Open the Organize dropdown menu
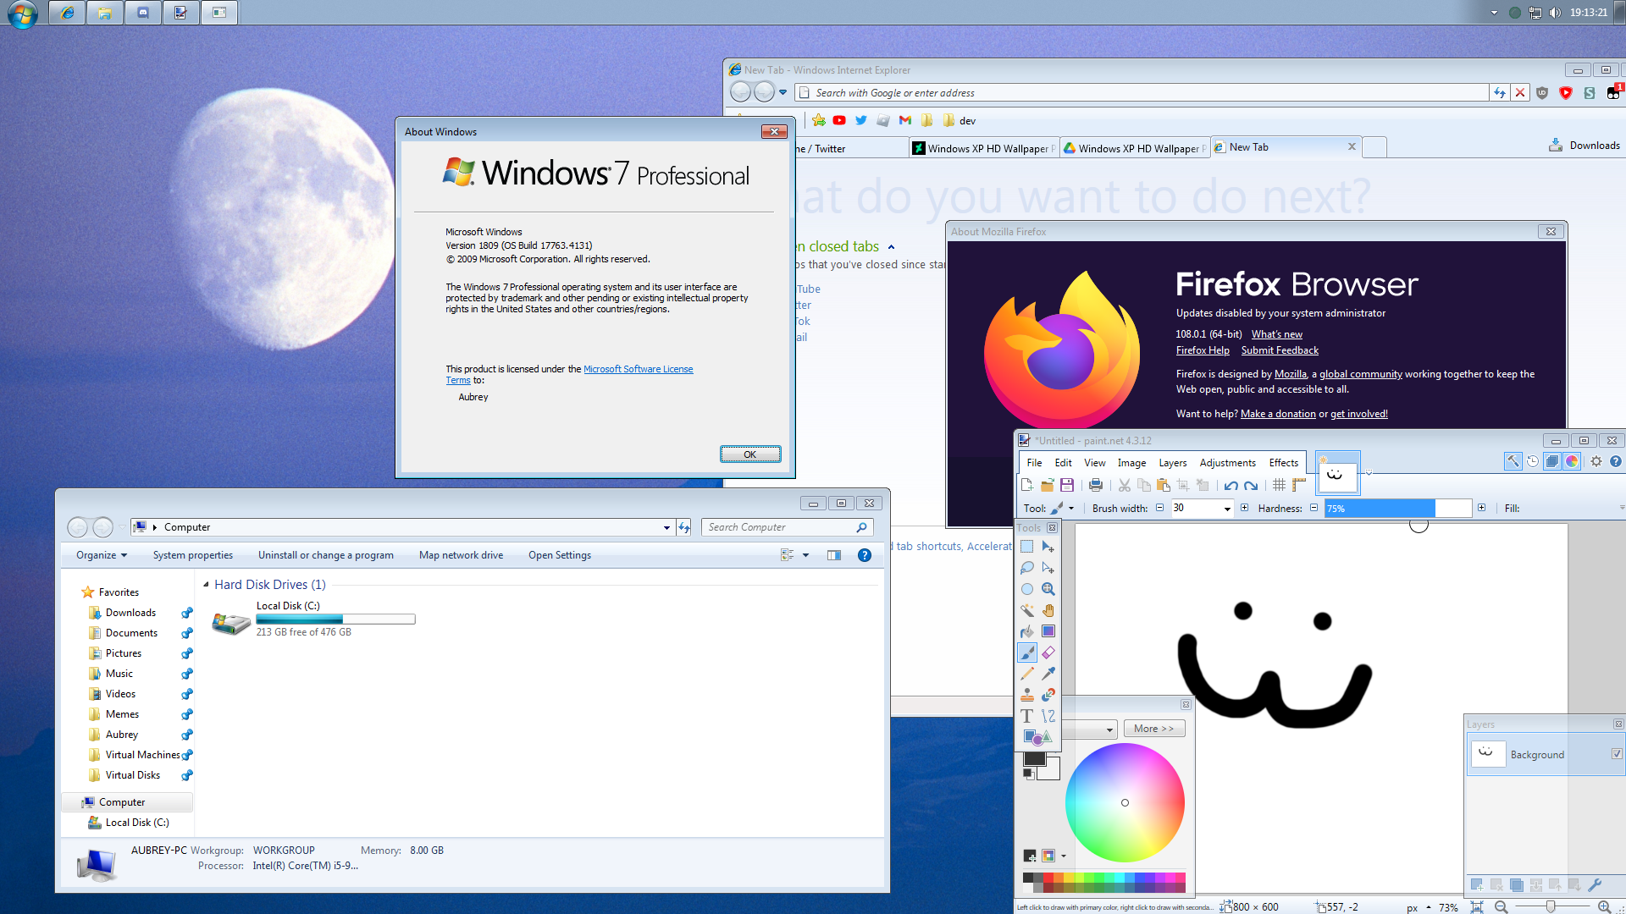This screenshot has height=914, width=1626. point(101,555)
